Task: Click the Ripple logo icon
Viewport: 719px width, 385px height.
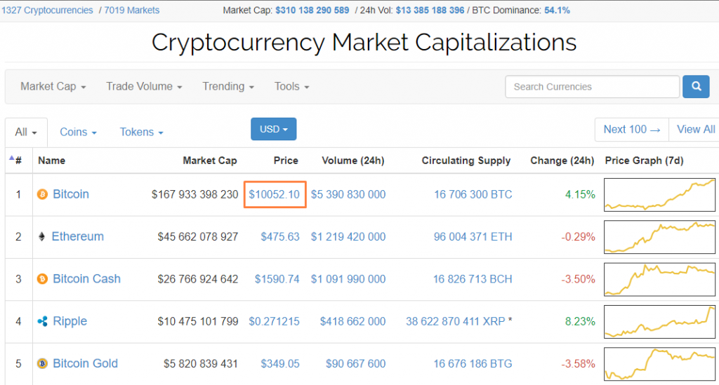Action: pyautogui.click(x=42, y=321)
